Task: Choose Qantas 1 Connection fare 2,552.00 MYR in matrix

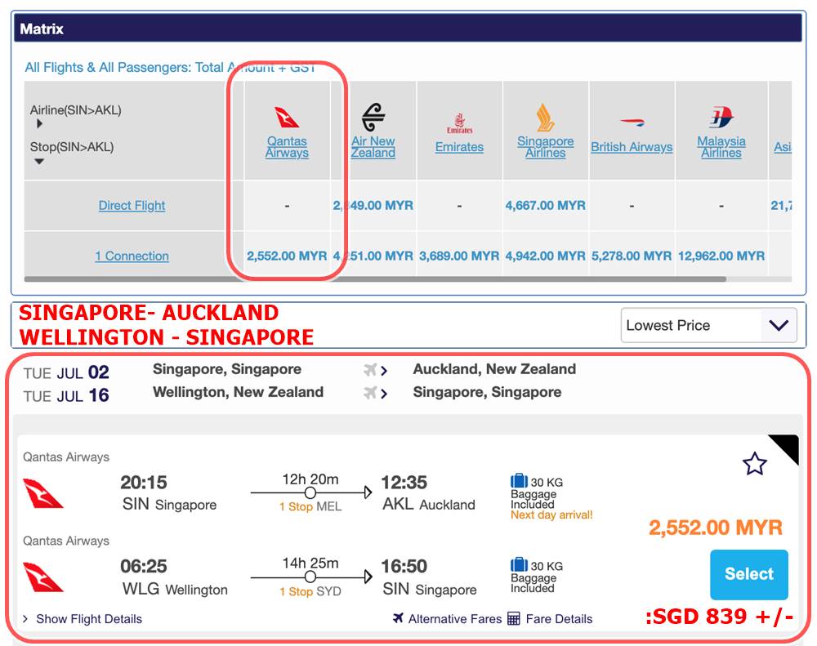Action: 287,256
